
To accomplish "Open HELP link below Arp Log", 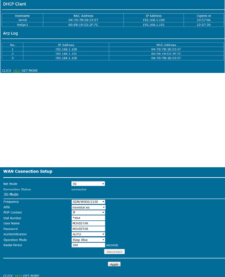I will [17, 71].
